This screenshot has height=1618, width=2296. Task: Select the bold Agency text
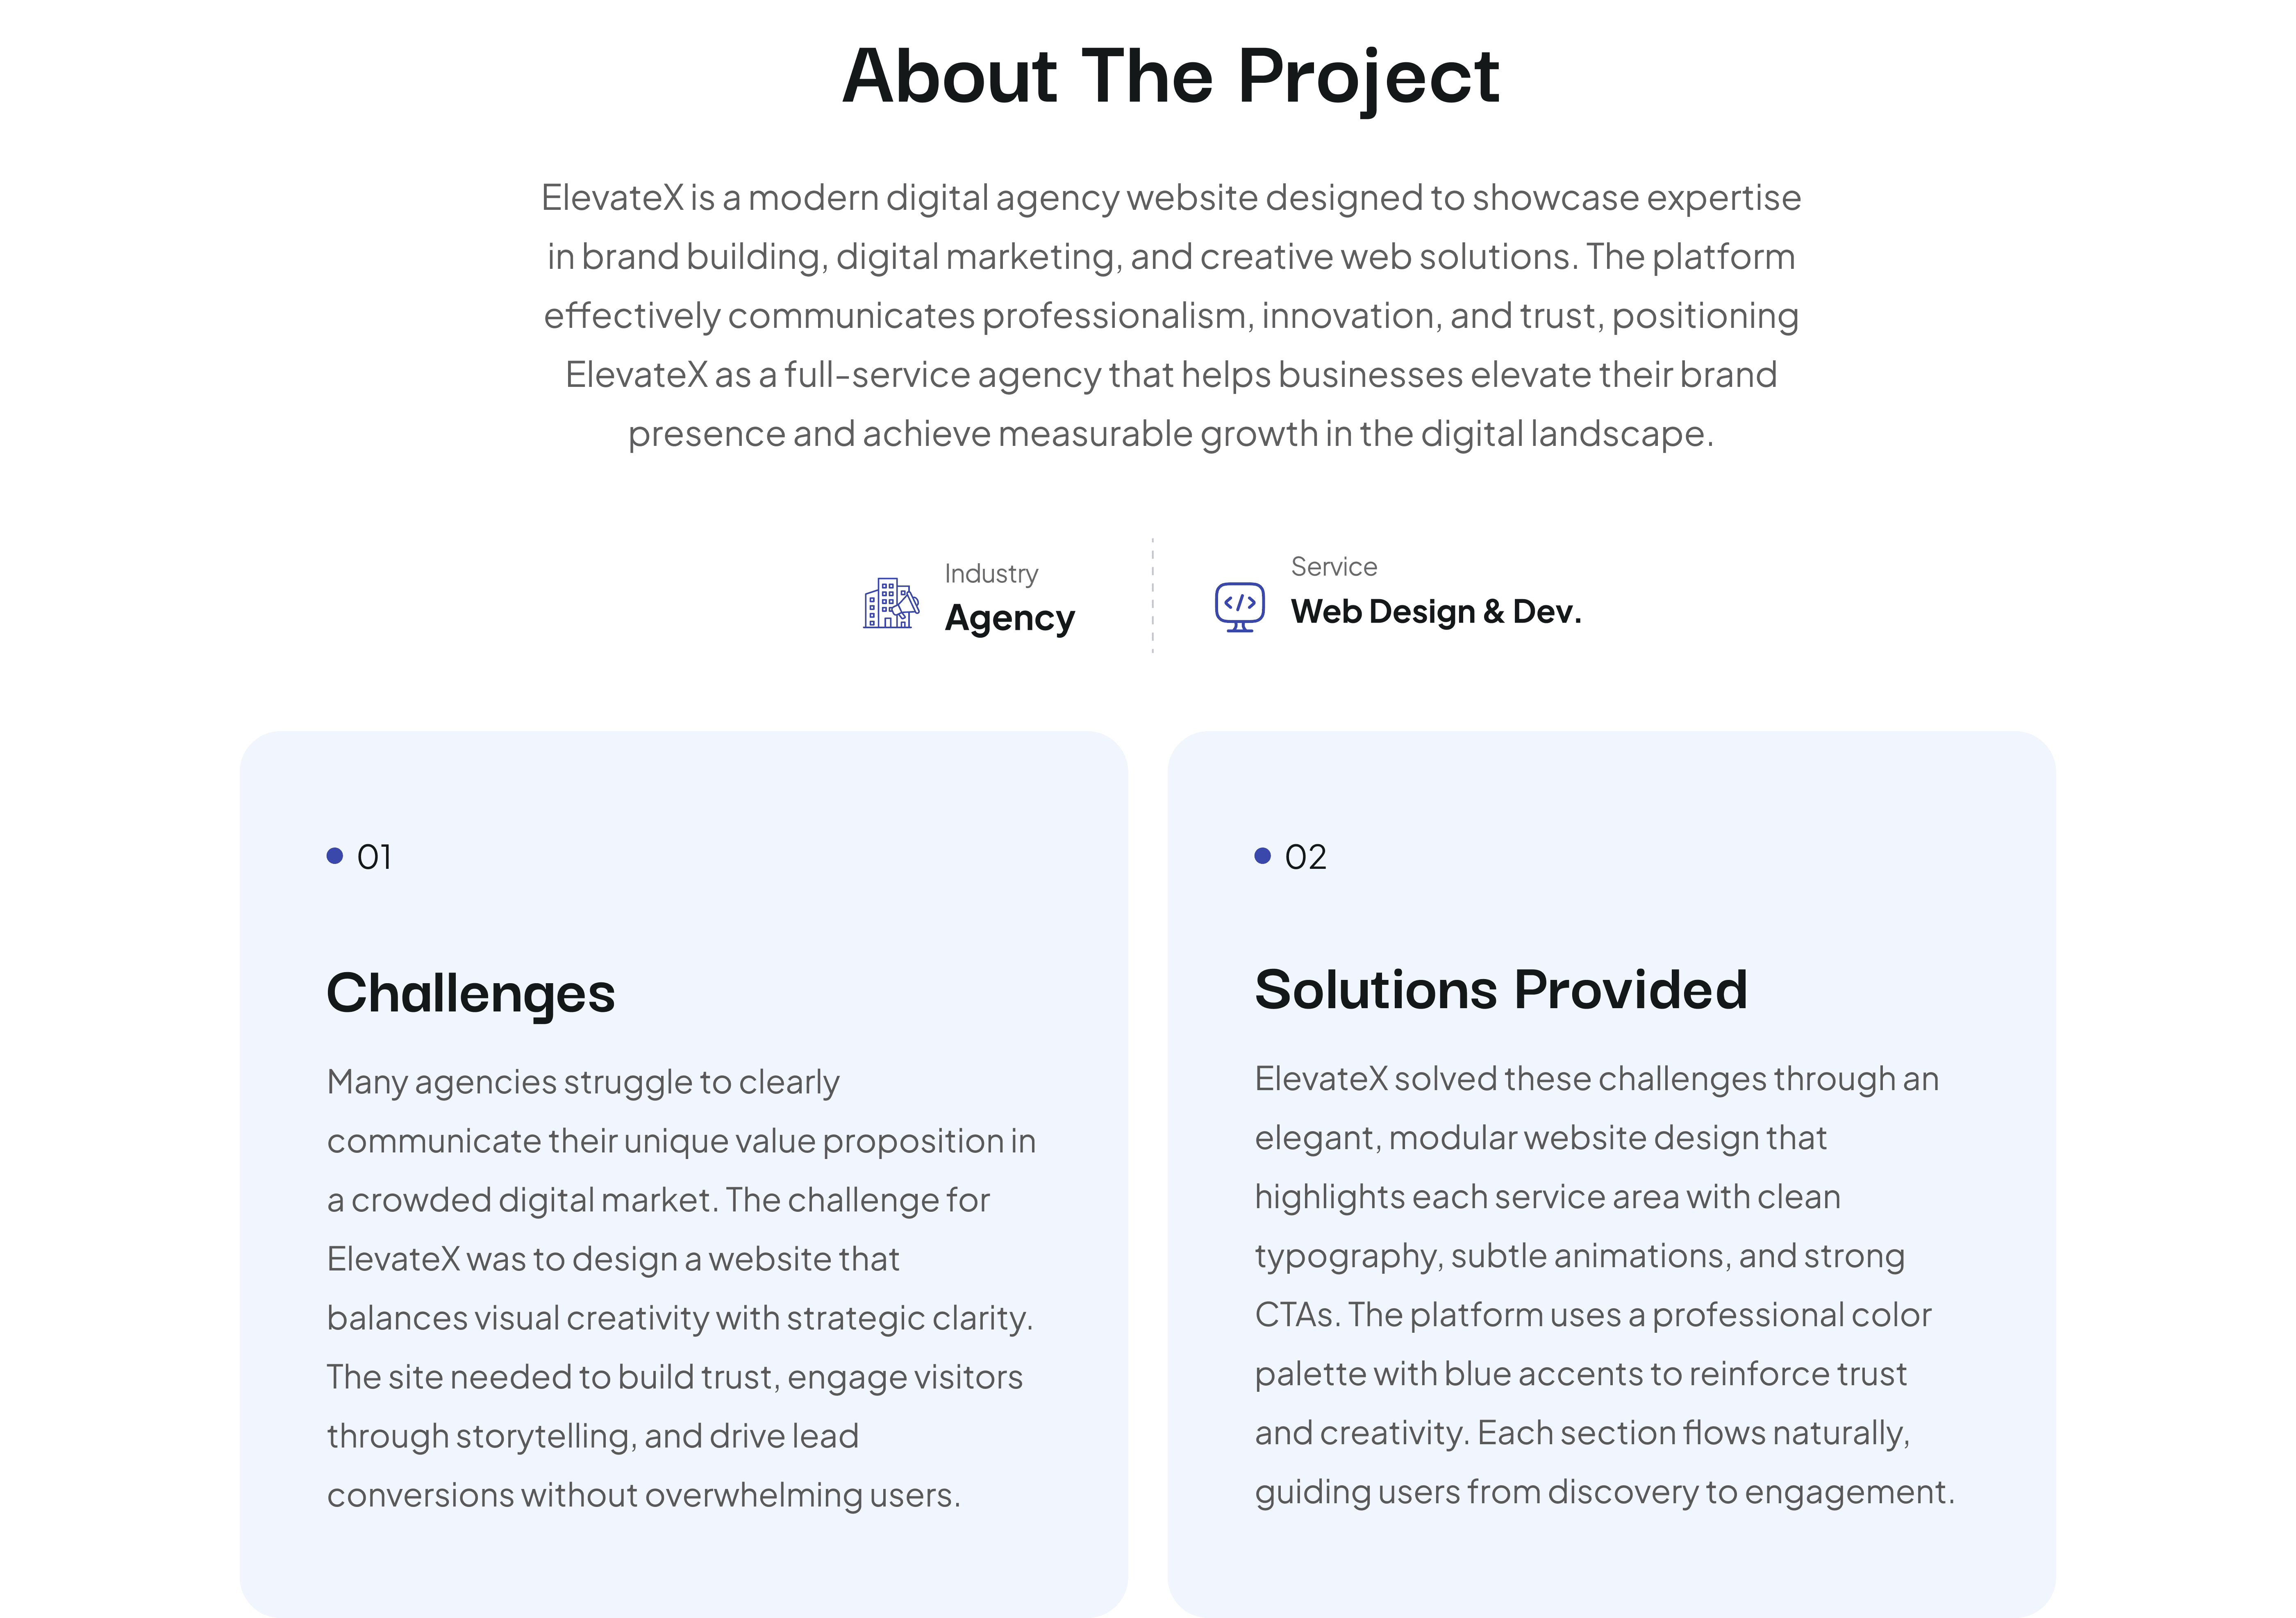(x=1009, y=618)
